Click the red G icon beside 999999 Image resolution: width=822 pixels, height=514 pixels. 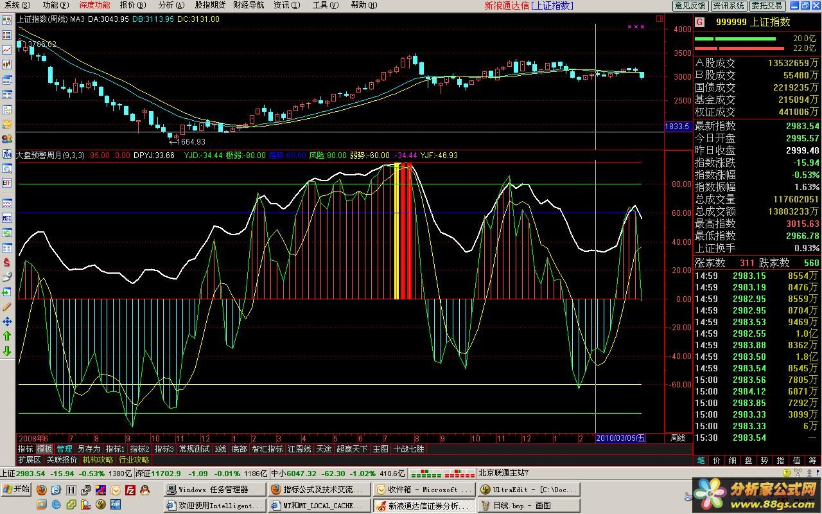point(700,22)
